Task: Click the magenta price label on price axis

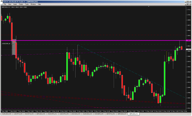Action: click(x=189, y=40)
